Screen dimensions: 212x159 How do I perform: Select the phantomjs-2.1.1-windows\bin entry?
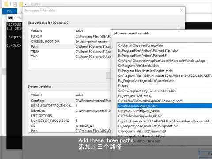tap(165, 91)
